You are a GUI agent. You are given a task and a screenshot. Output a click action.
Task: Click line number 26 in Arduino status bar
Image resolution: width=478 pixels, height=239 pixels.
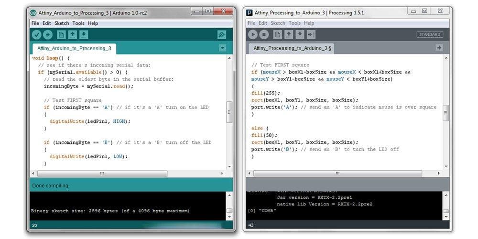pyautogui.click(x=34, y=225)
